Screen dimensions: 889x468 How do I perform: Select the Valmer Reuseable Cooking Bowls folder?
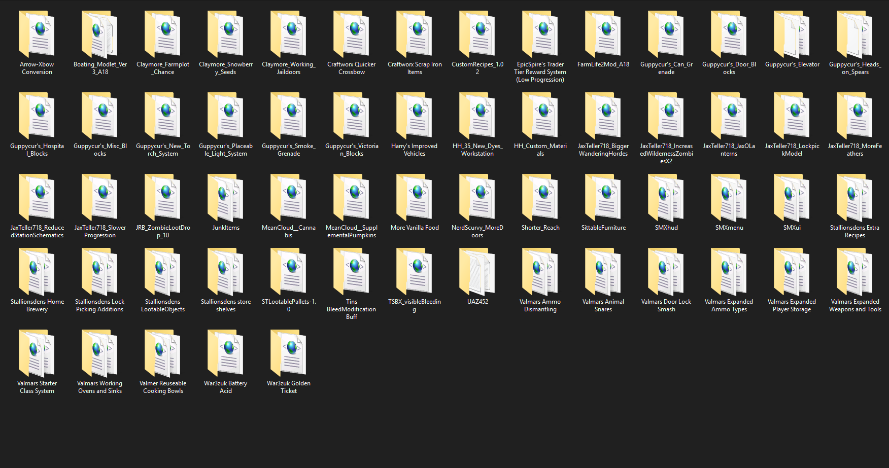click(163, 353)
